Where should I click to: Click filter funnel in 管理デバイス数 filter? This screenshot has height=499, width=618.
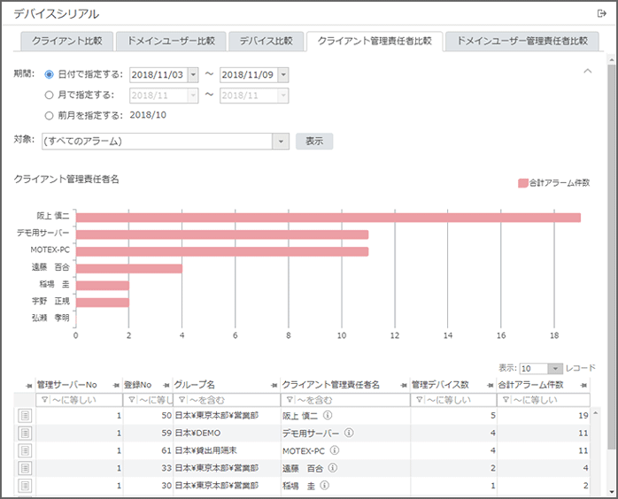[x=420, y=400]
